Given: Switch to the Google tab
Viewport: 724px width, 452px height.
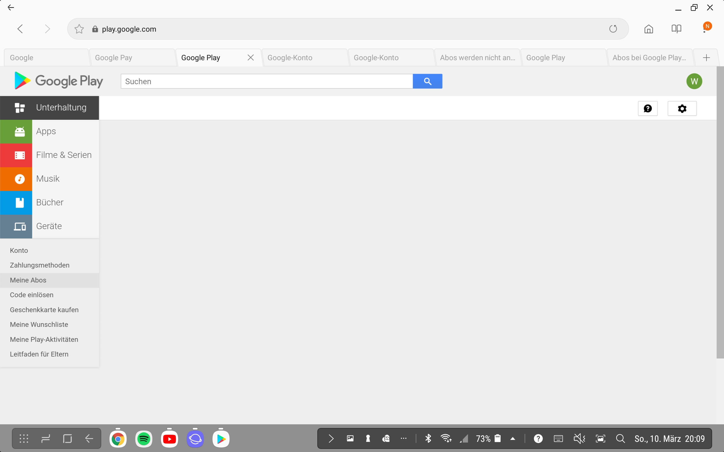Looking at the screenshot, I should click(x=46, y=58).
